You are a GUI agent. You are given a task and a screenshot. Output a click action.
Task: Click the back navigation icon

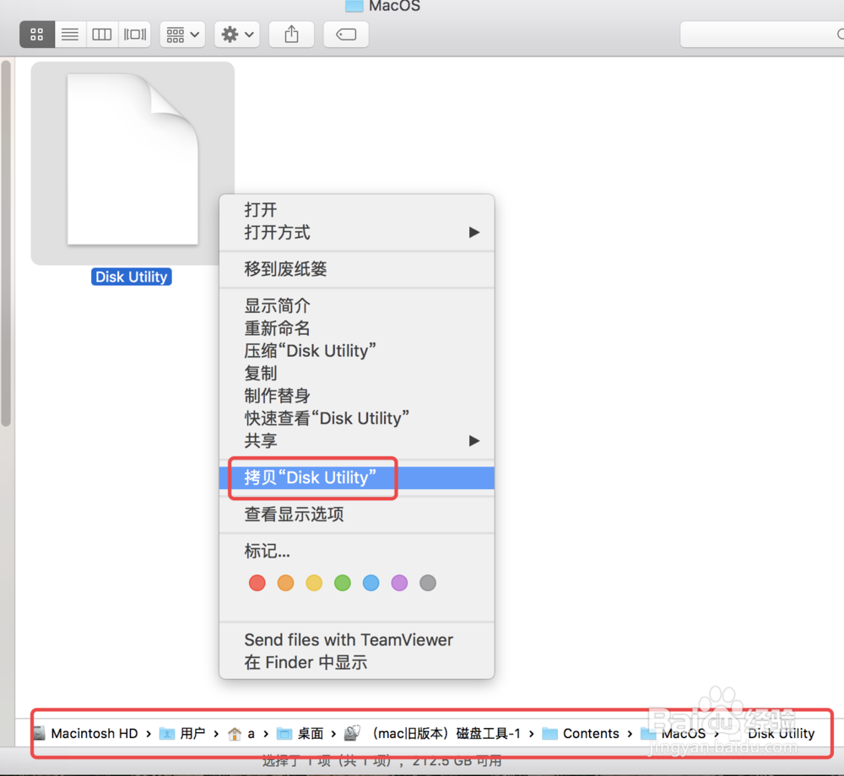tap(345, 34)
